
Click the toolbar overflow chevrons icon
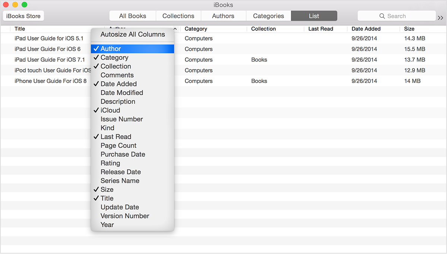coord(441,17)
